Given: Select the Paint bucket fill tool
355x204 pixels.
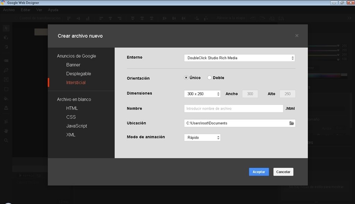Looking at the screenshot, I should coord(6,99).
